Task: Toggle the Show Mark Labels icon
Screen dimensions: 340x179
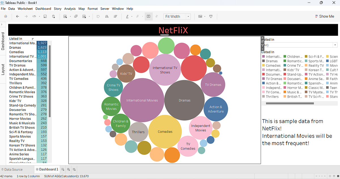Action: pyautogui.click(x=148, y=16)
